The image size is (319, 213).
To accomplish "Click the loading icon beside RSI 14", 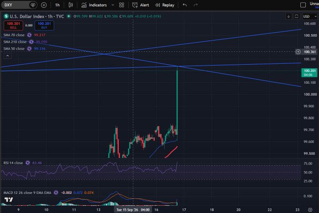I will tap(28, 163).
